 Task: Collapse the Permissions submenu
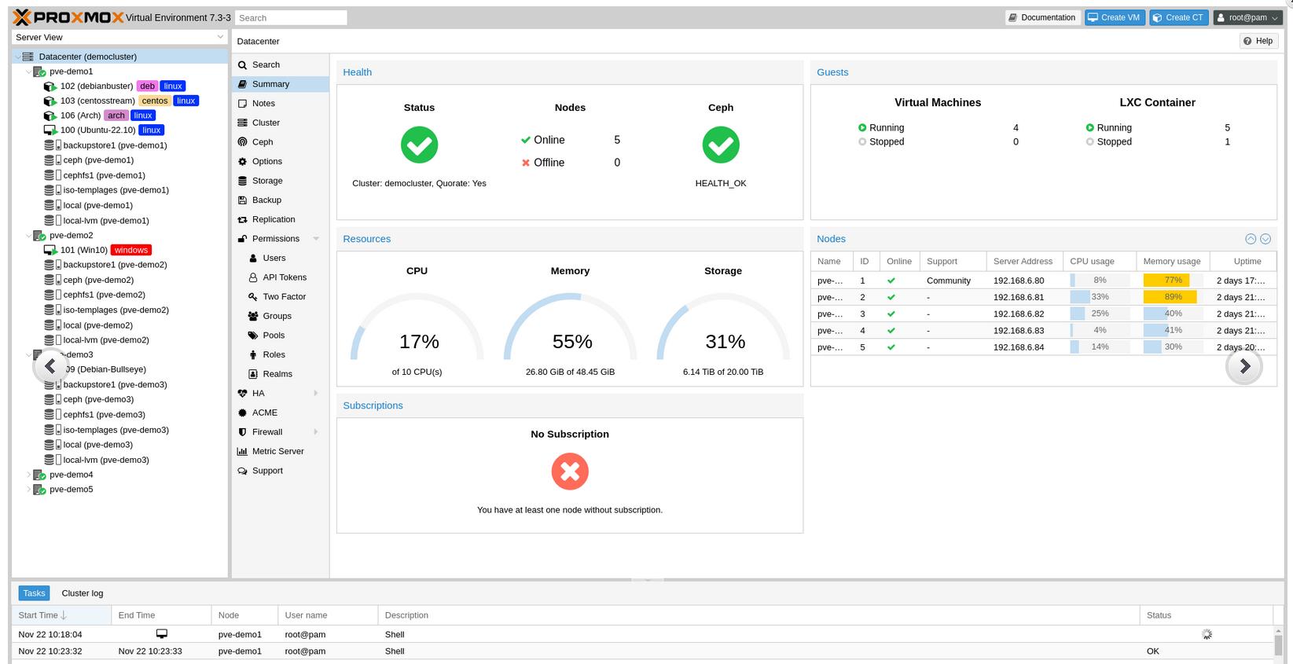coord(316,239)
